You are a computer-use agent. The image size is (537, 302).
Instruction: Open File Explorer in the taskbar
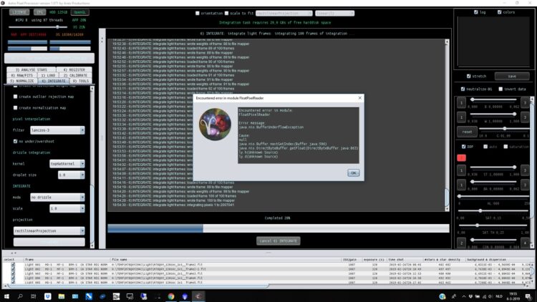pyautogui.click(x=62, y=296)
